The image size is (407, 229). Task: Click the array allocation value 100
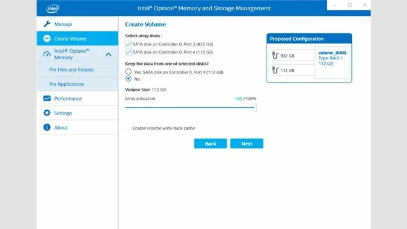238,98
